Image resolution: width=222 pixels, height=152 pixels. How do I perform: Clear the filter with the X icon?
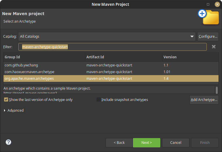click(x=214, y=47)
